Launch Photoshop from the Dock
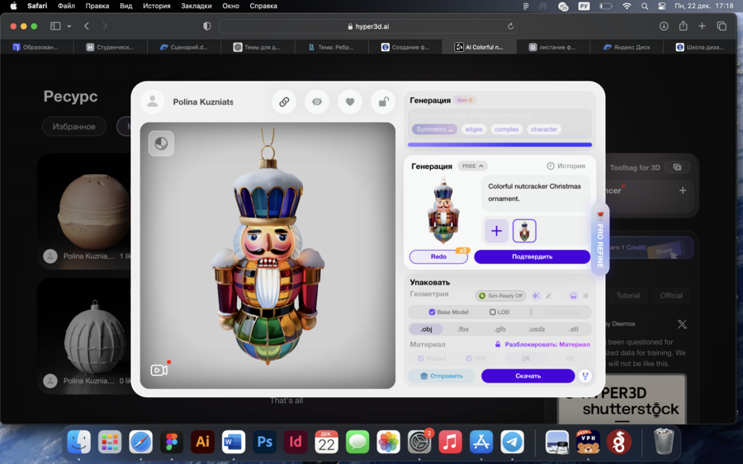 point(264,442)
